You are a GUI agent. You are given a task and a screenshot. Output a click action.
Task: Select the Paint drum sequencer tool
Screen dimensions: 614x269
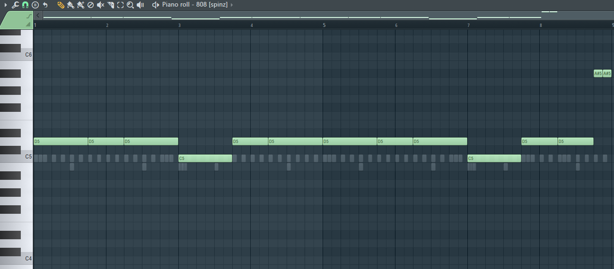(80, 5)
